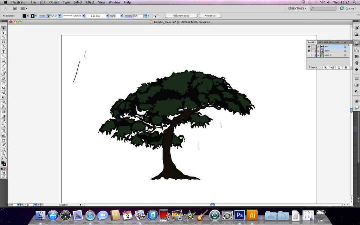Toggle lock box for leaf layer
Viewport: 360px width, 225px height.
point(313,47)
